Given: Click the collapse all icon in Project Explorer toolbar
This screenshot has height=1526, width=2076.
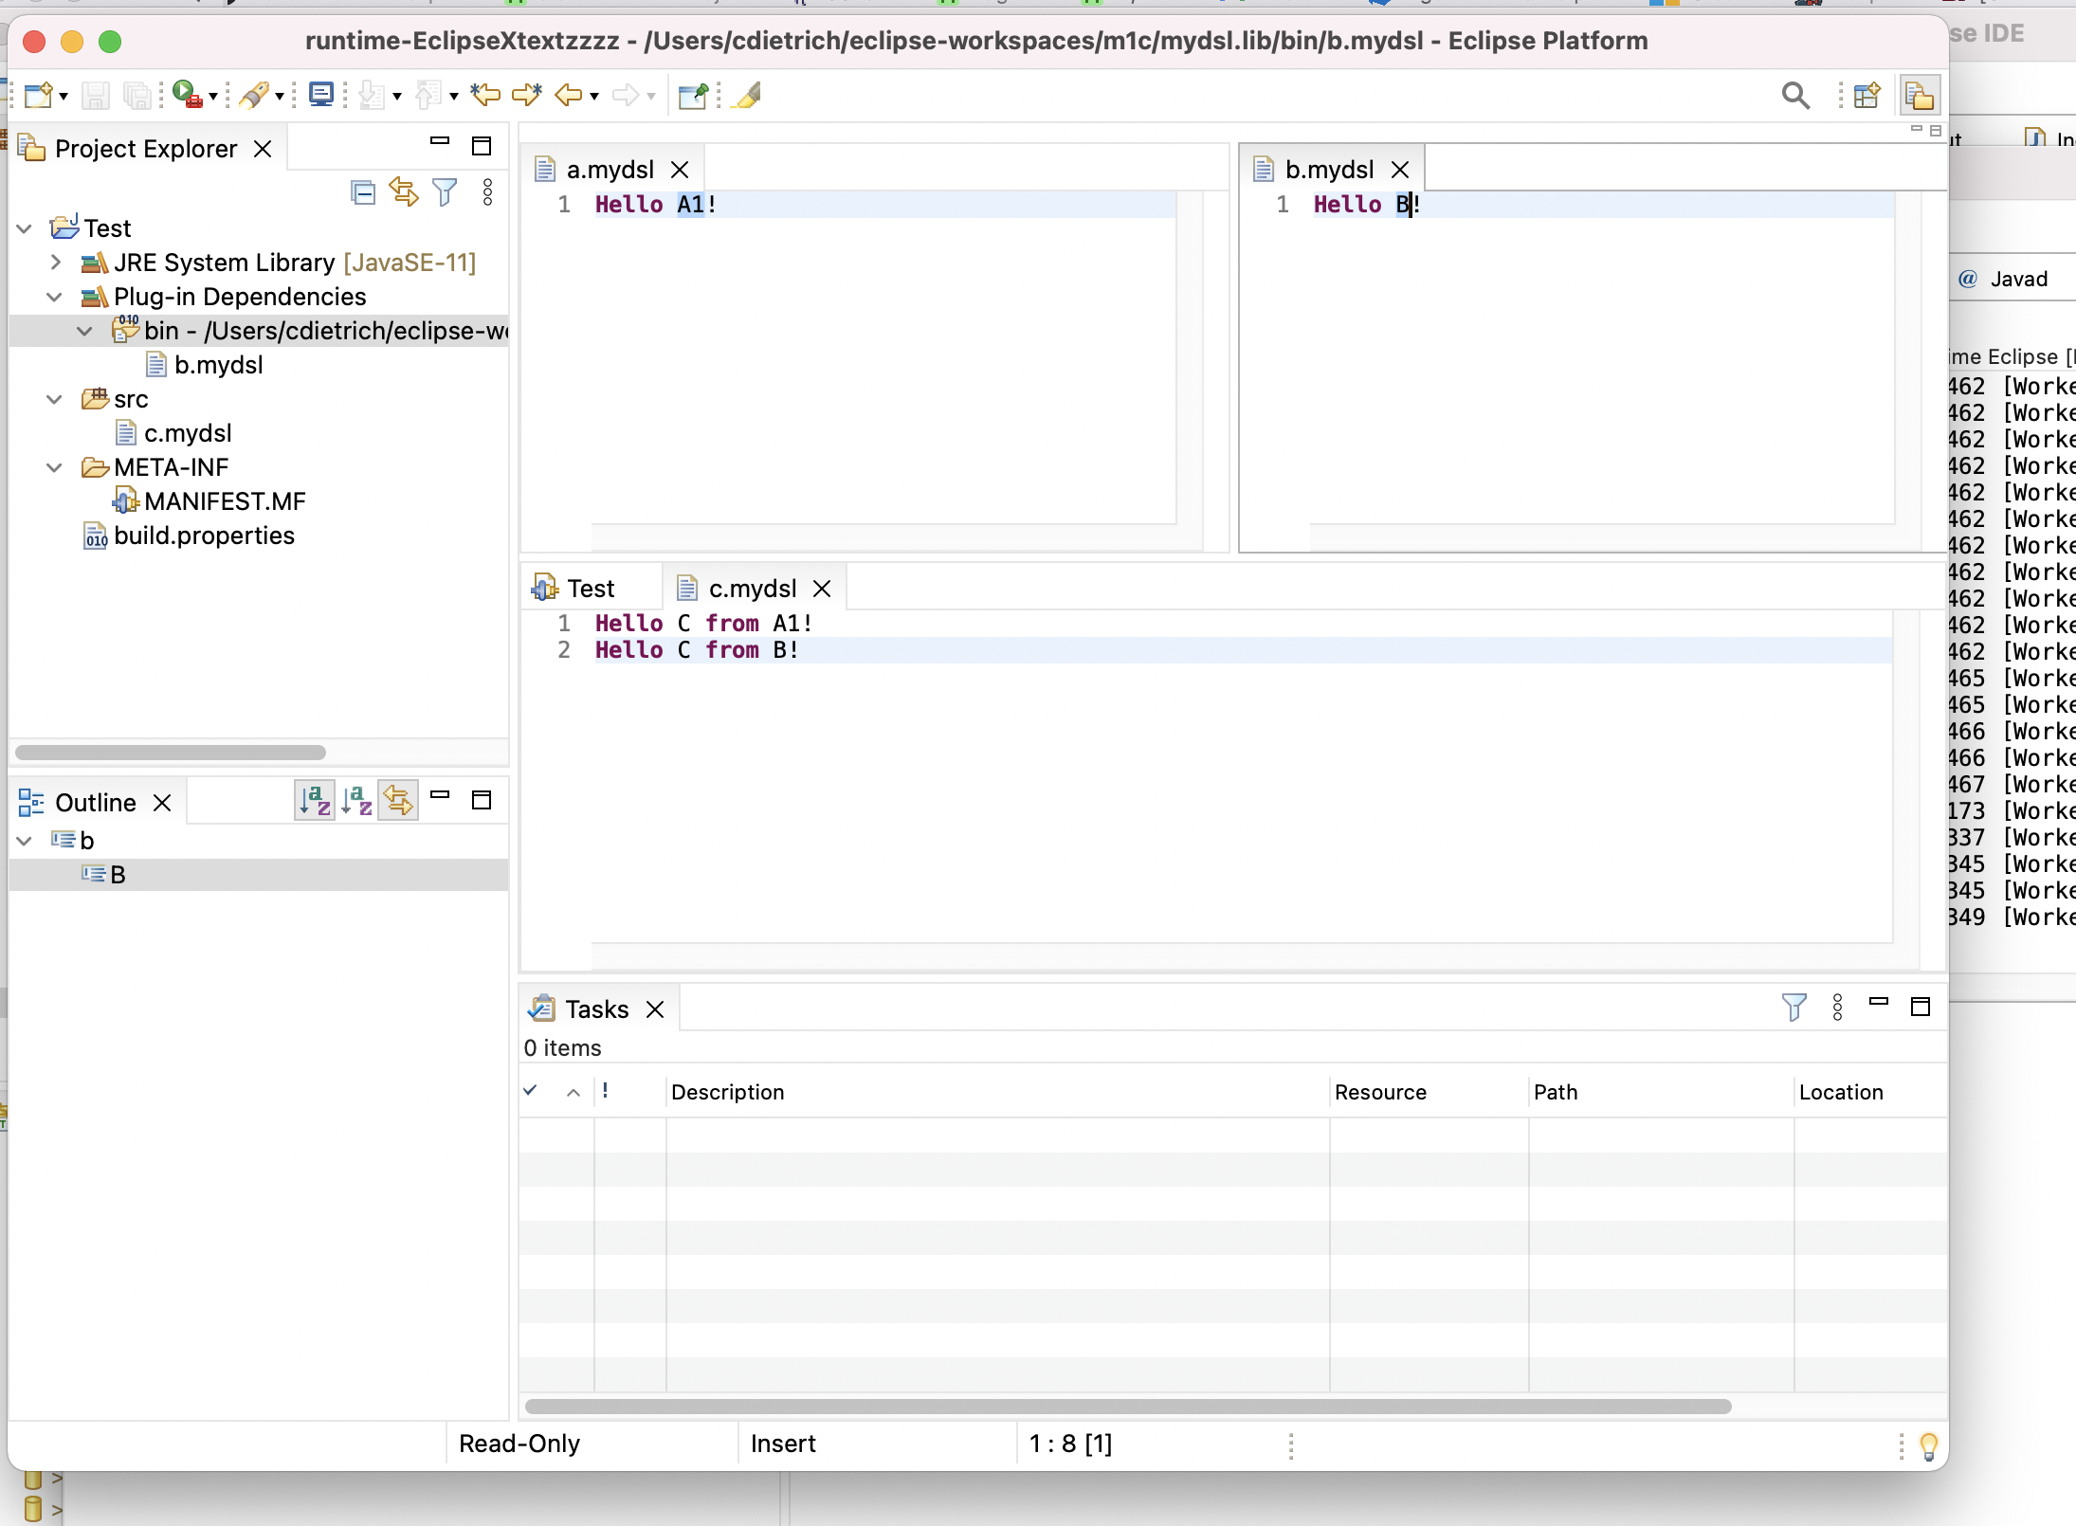Looking at the screenshot, I should click(361, 191).
